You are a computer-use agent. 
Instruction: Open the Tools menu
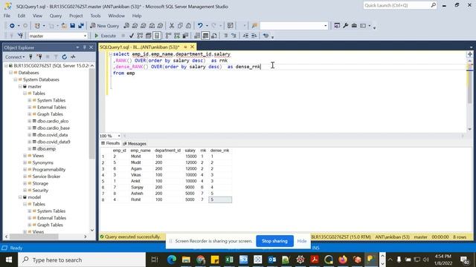tap(95, 16)
